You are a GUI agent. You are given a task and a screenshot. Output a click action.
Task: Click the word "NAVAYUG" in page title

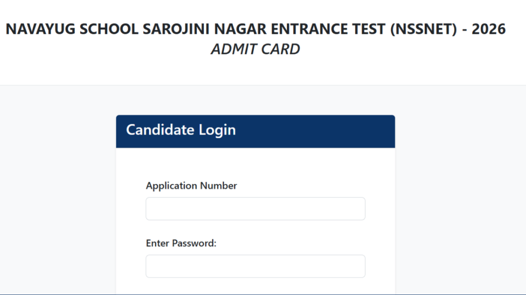[x=39, y=29]
